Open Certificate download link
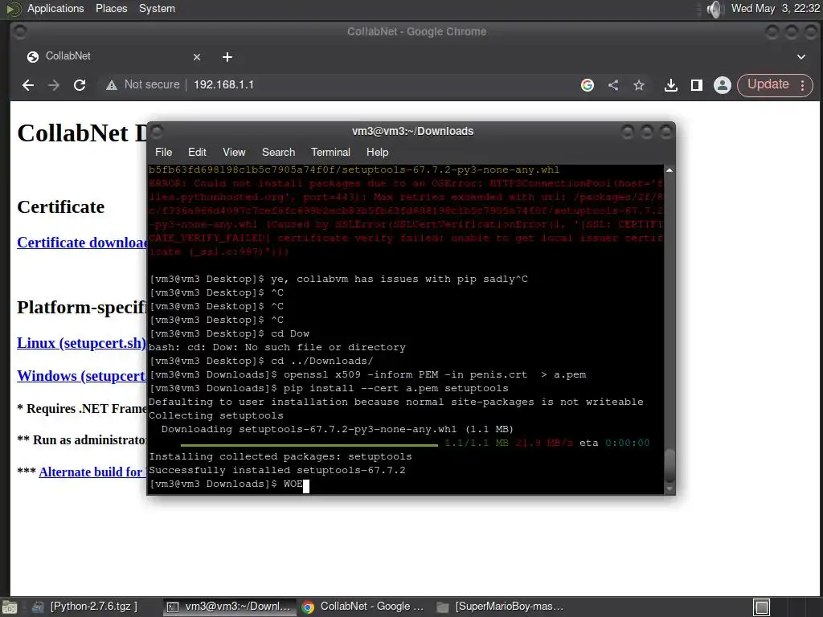This screenshot has width=823, height=617. tap(83, 243)
